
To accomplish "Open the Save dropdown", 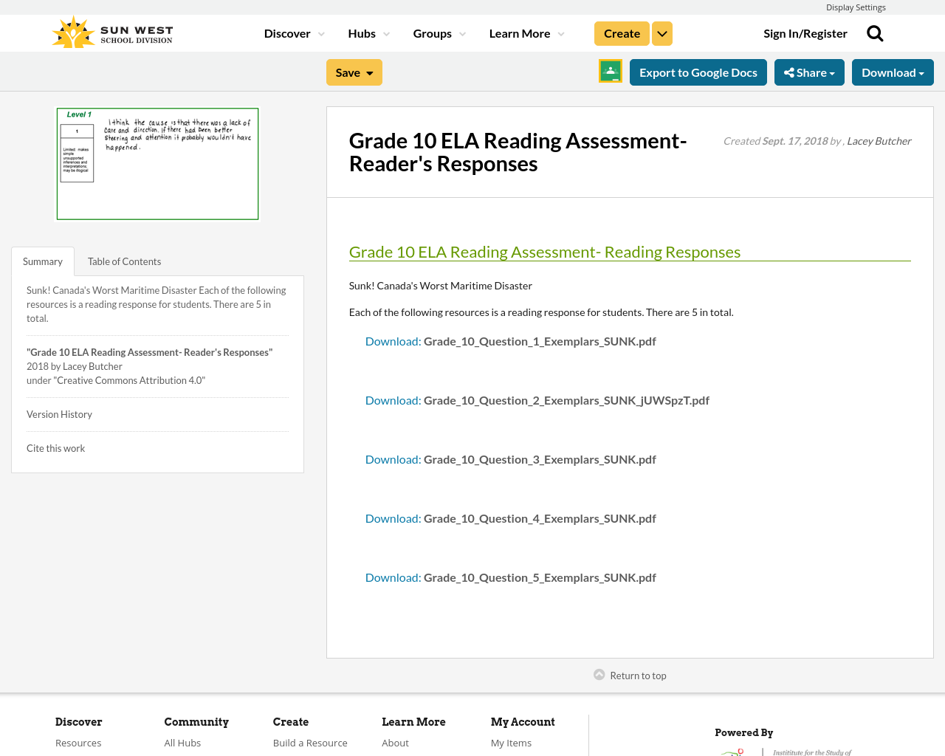I will 354,72.
